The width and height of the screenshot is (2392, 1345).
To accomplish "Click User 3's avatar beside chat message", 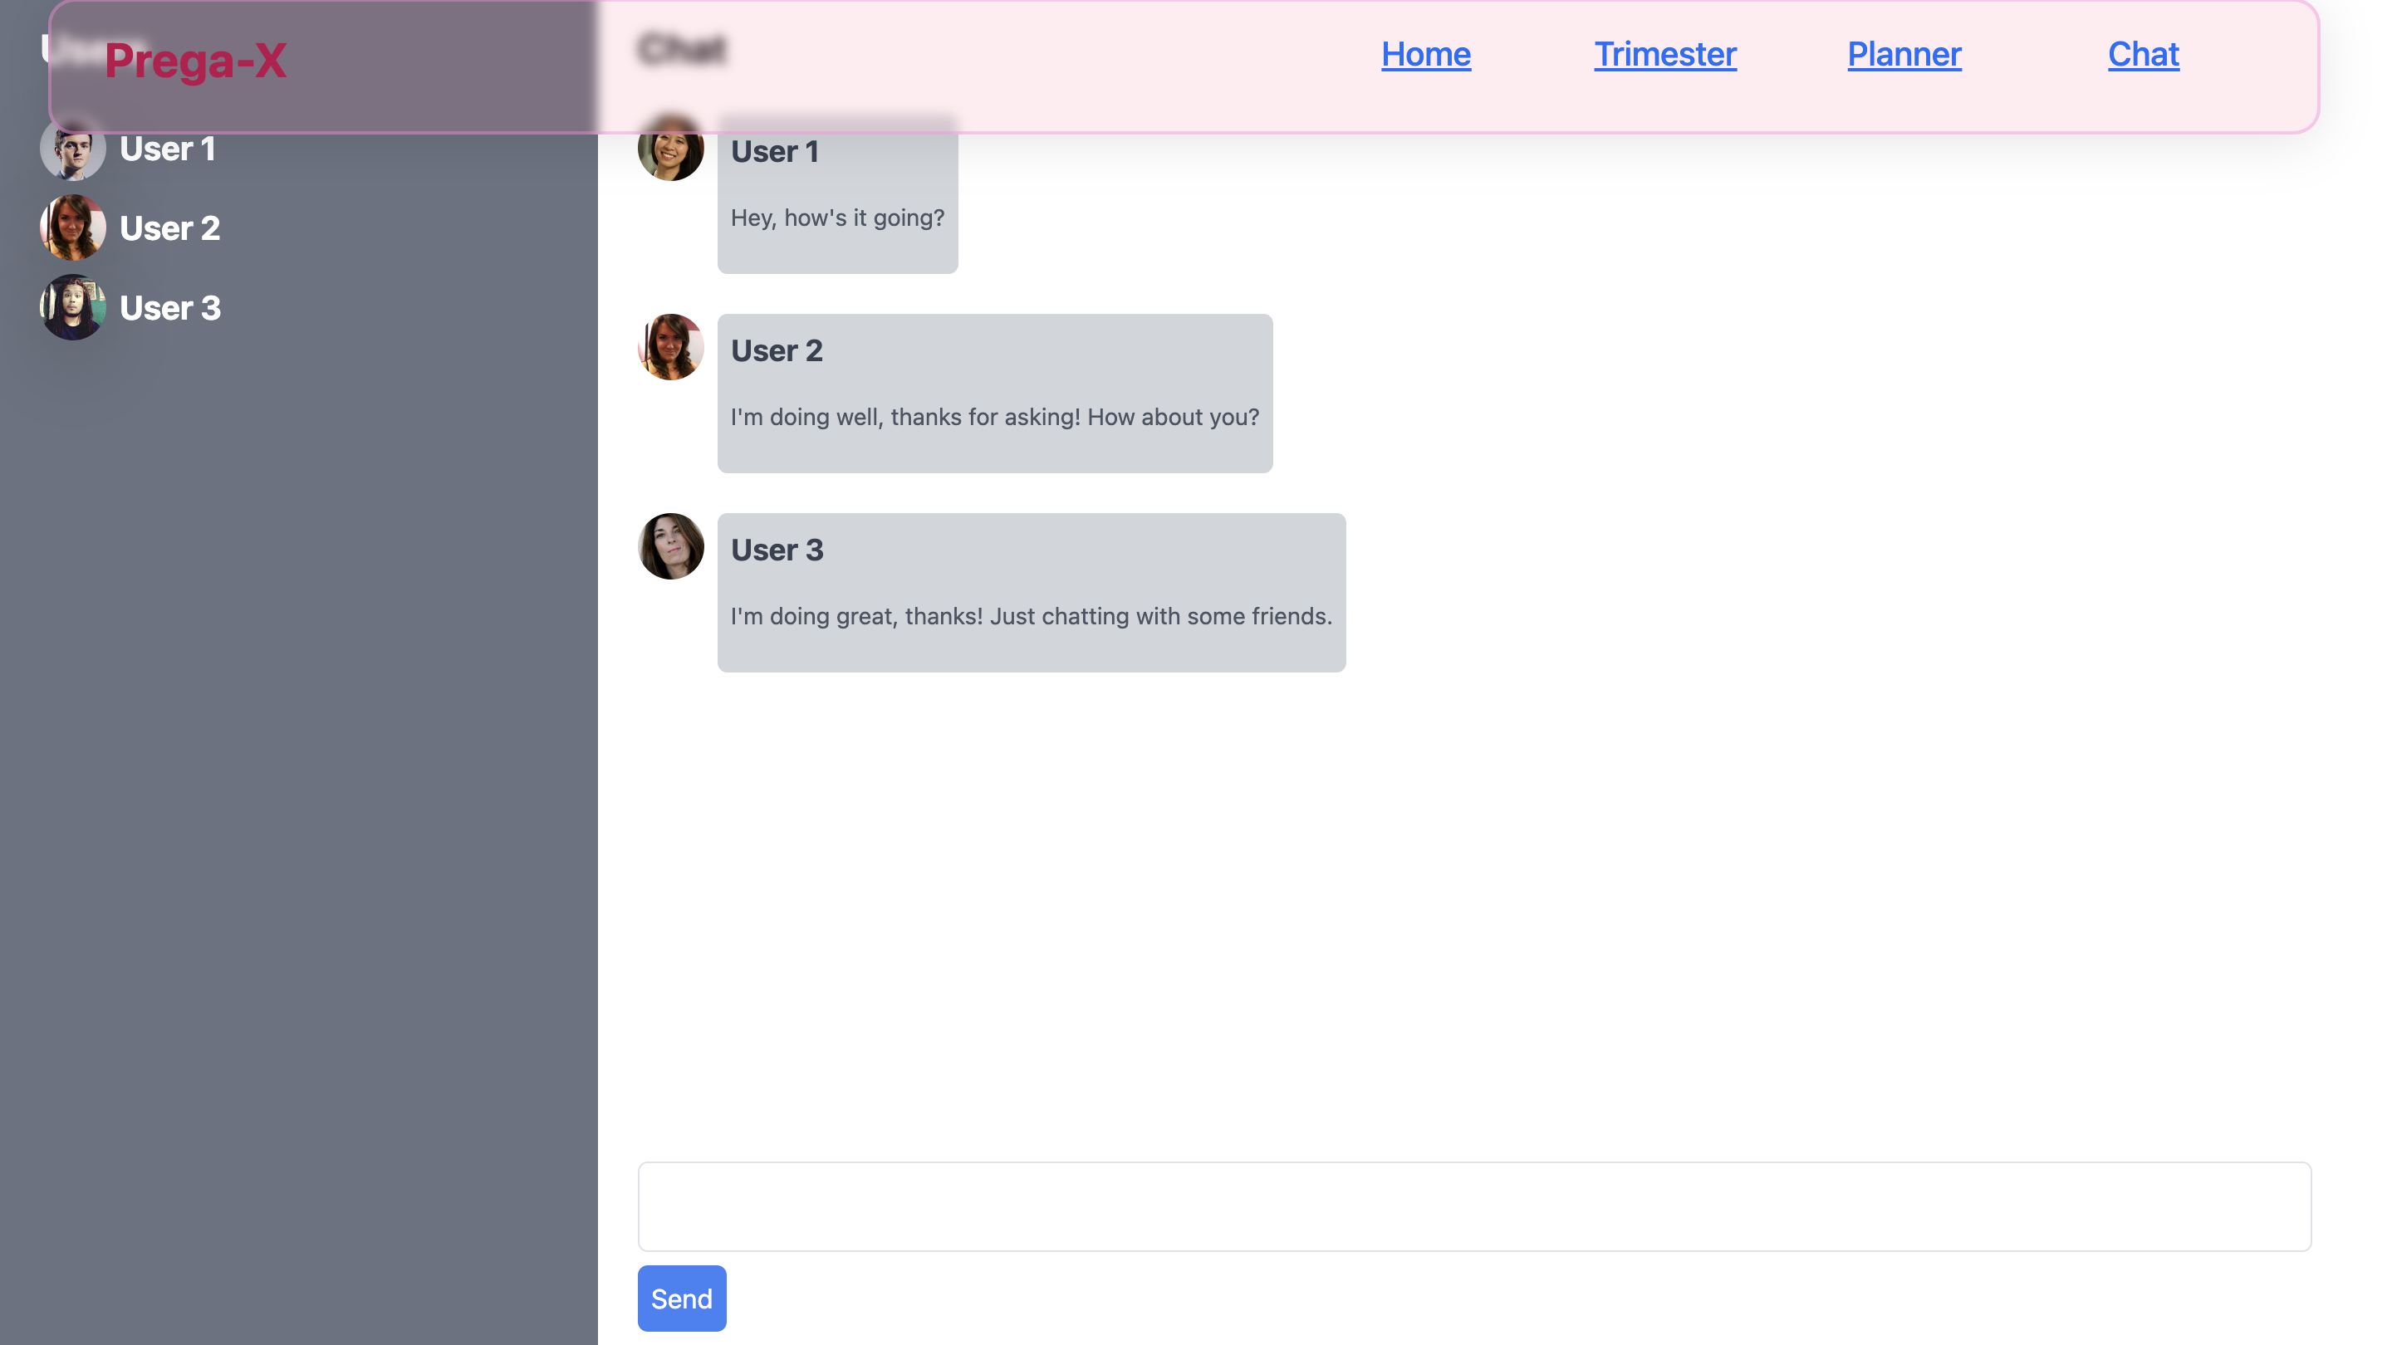I will pos(670,547).
